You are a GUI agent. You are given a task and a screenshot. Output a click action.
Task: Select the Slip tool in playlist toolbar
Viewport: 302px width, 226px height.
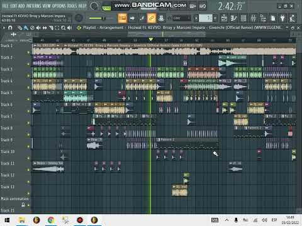coord(45,28)
